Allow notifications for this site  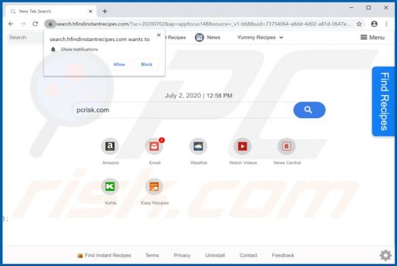pyautogui.click(x=119, y=64)
